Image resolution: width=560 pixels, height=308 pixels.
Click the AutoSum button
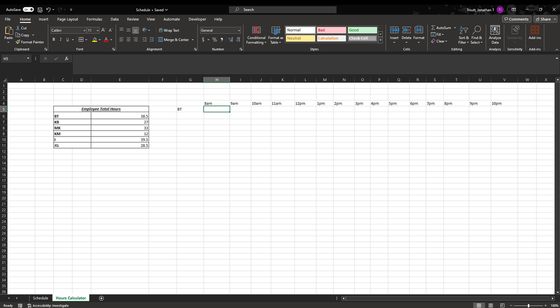pos(441,27)
